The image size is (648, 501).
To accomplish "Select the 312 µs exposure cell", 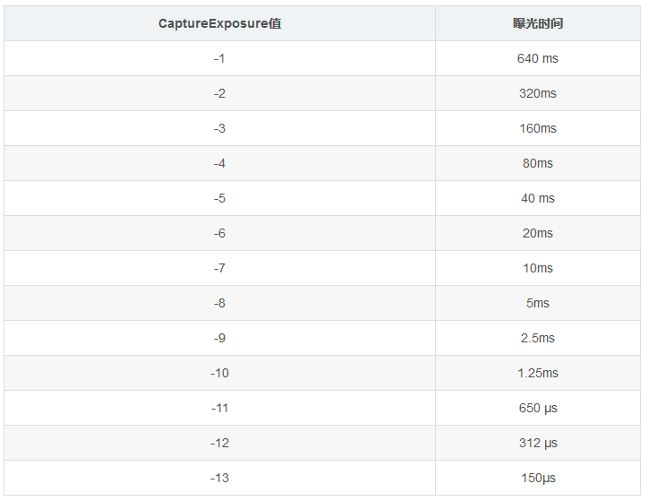I will [x=538, y=443].
